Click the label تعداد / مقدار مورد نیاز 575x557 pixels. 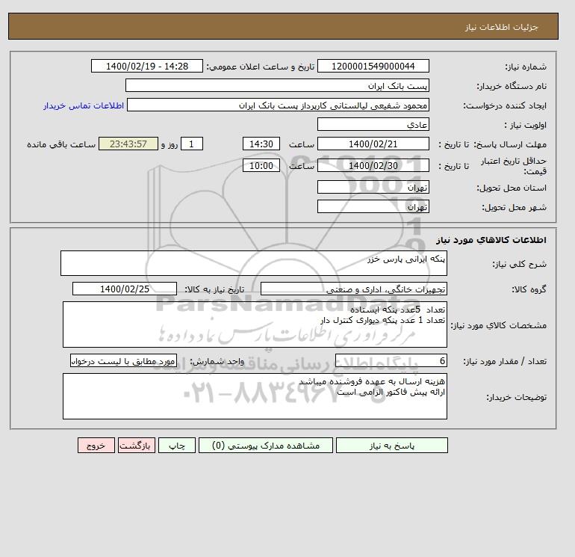point(505,361)
